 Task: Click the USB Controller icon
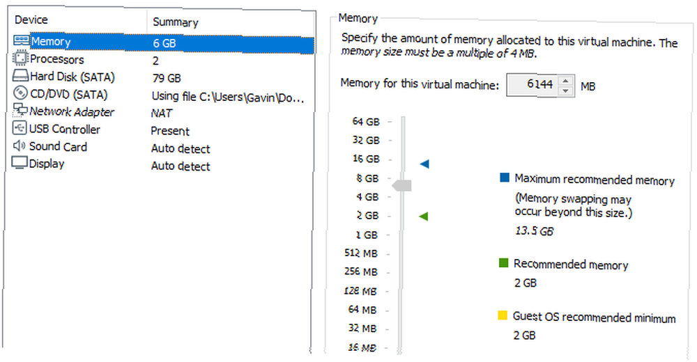[x=20, y=128]
